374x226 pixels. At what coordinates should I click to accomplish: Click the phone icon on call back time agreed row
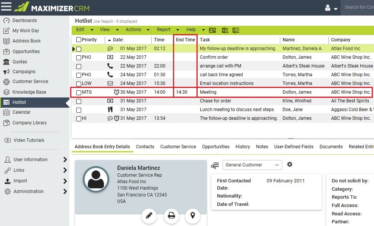[110, 75]
